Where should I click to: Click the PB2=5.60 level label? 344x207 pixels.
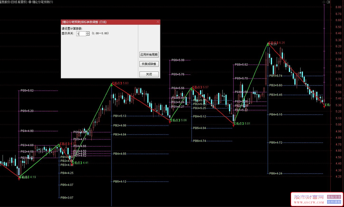tap(276, 85)
